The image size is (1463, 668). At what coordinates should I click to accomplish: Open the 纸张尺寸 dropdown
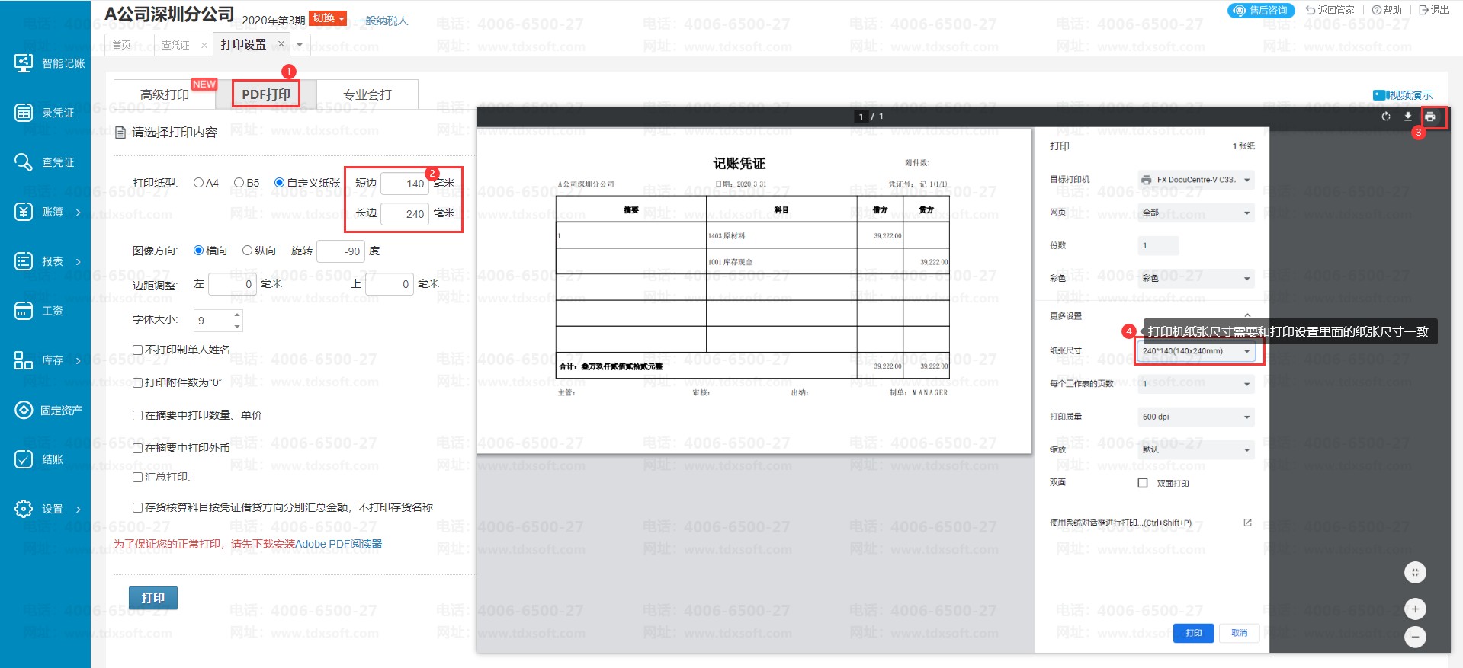pos(1195,351)
